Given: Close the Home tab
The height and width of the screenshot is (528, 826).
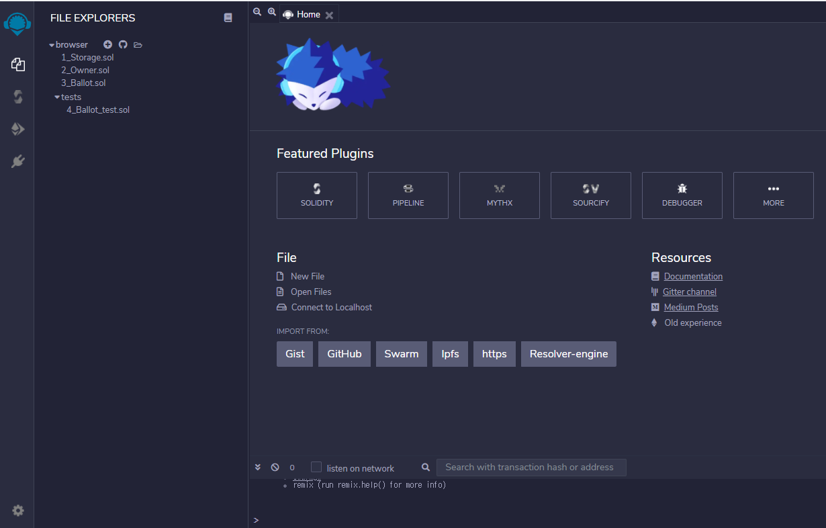Looking at the screenshot, I should (x=329, y=15).
